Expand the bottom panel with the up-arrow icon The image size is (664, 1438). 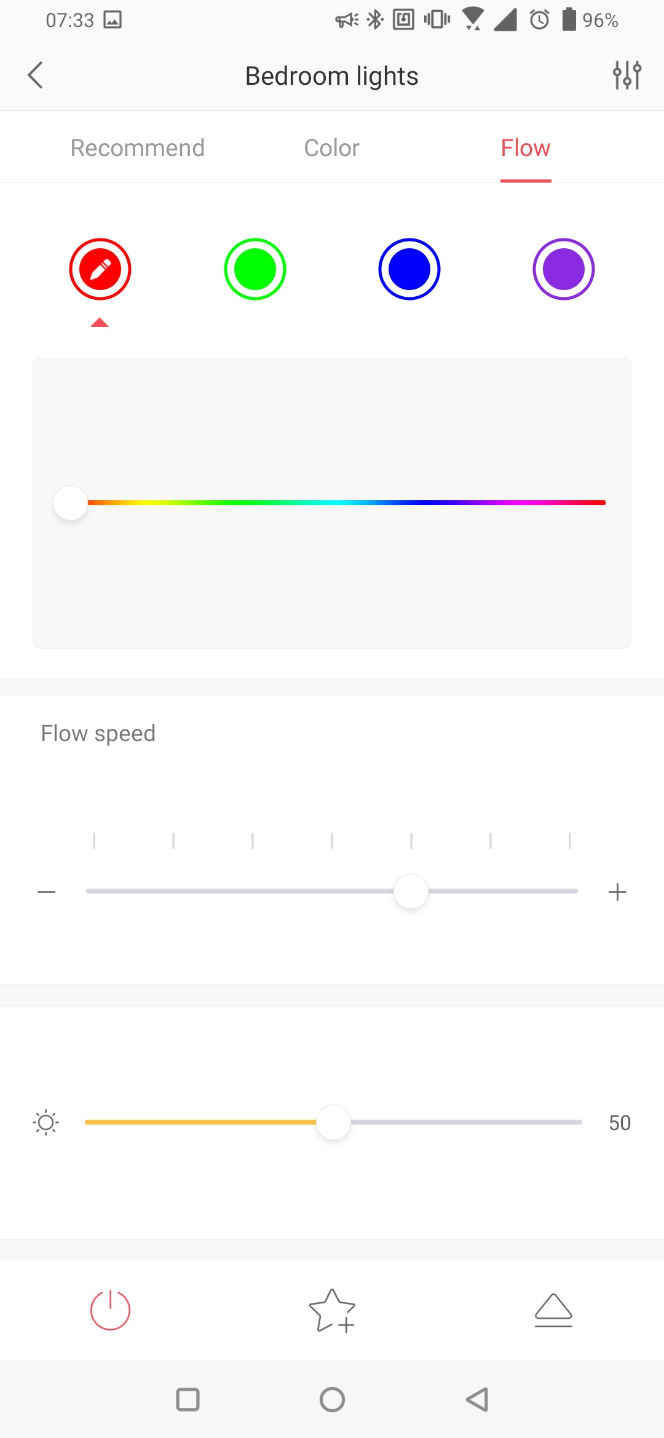[553, 1310]
